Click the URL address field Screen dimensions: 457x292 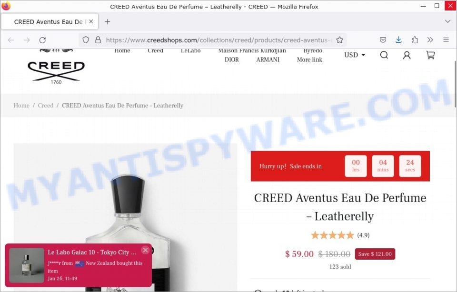coord(219,40)
